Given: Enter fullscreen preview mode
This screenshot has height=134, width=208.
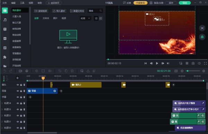Looking at the screenshot, I should click(205, 63).
